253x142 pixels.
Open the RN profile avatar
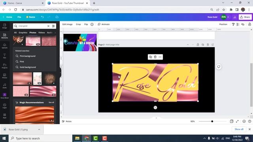(223, 17)
